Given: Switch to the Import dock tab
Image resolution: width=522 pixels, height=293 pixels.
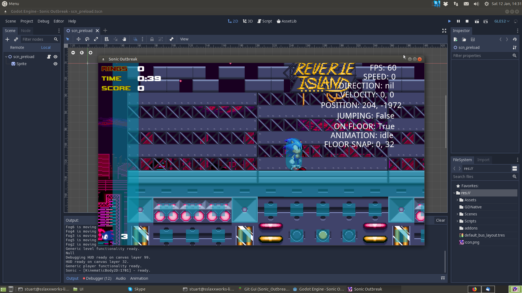Looking at the screenshot, I should [x=483, y=160].
